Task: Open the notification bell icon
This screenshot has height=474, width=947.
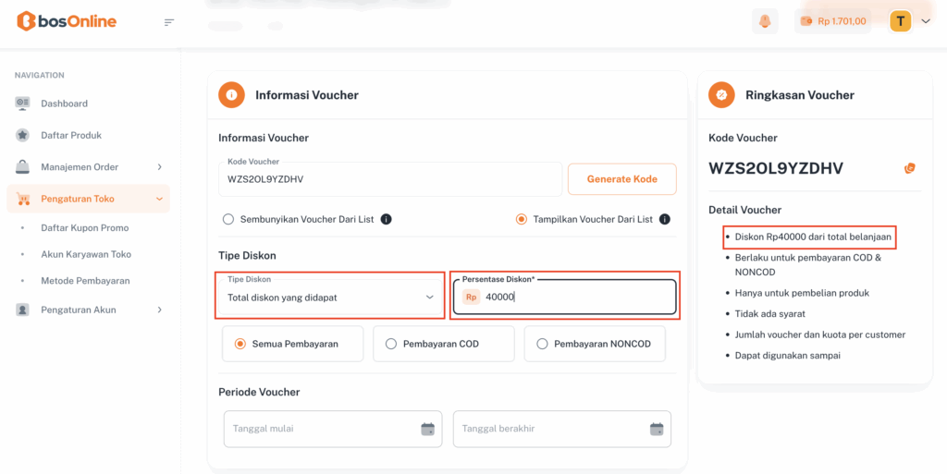Action: click(x=765, y=21)
